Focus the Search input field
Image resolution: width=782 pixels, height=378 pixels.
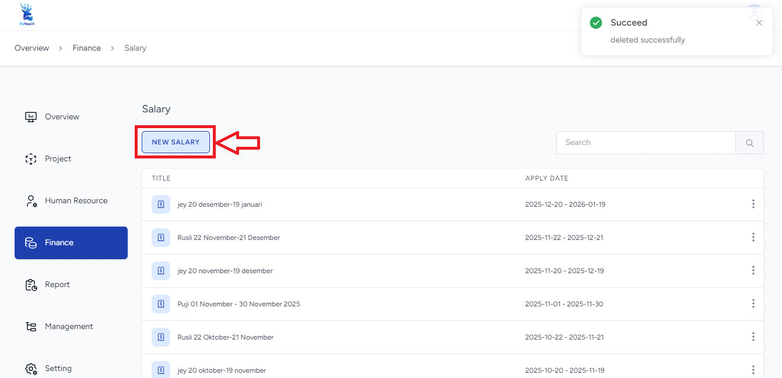[646, 143]
